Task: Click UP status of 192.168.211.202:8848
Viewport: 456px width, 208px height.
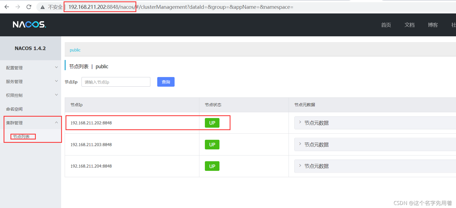Action: (x=212, y=123)
